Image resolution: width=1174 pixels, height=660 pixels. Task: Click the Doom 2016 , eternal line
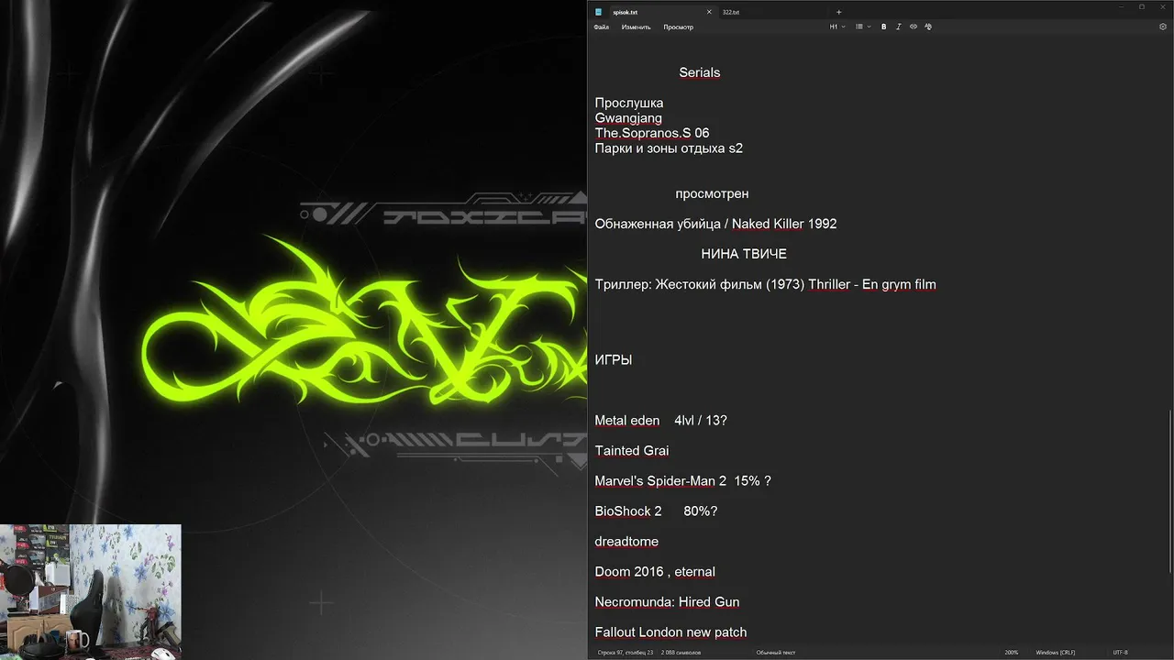point(655,572)
